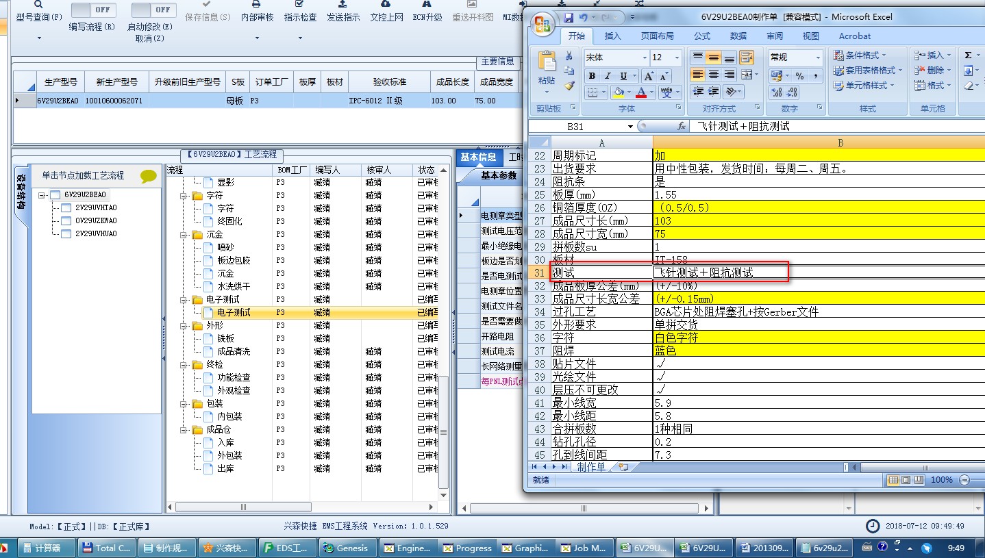Expand the 型号查询 dropdown arrow
Screen dimensions: 985x558
(39, 38)
